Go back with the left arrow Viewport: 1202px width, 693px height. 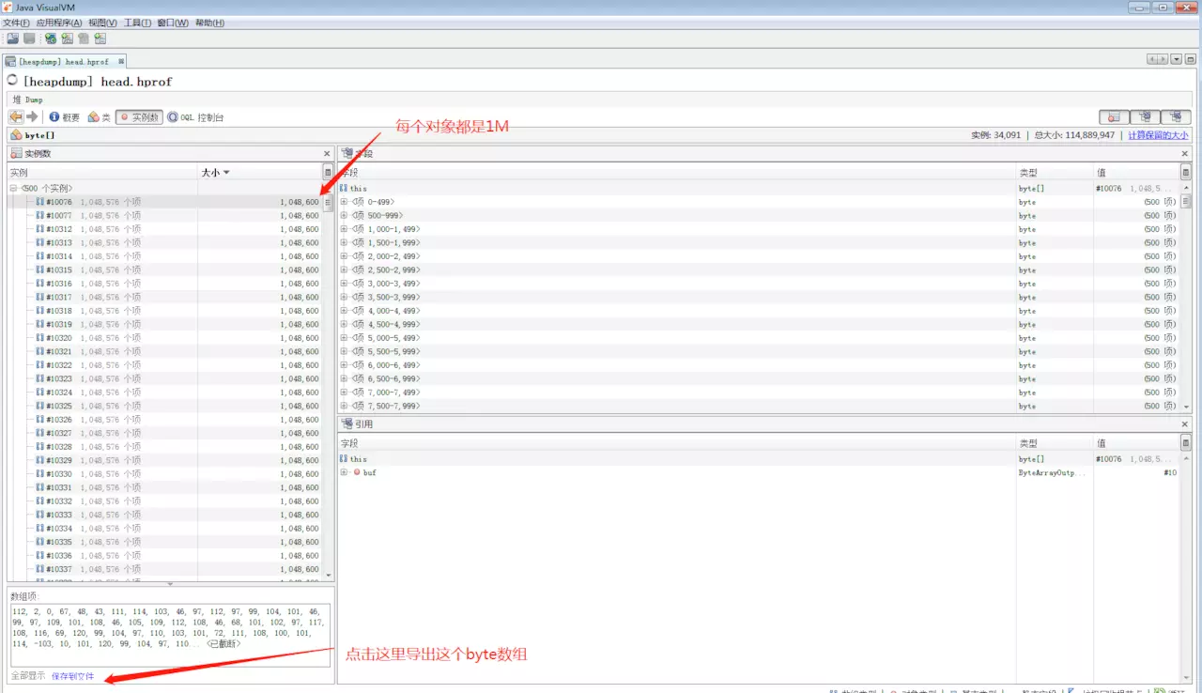(x=16, y=117)
